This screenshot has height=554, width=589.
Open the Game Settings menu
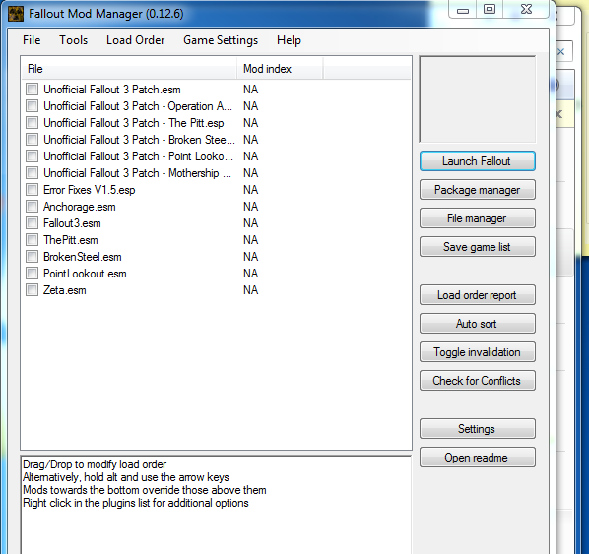[221, 40]
